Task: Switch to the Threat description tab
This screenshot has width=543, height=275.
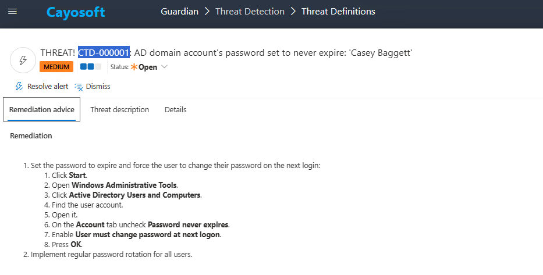Action: (x=119, y=109)
